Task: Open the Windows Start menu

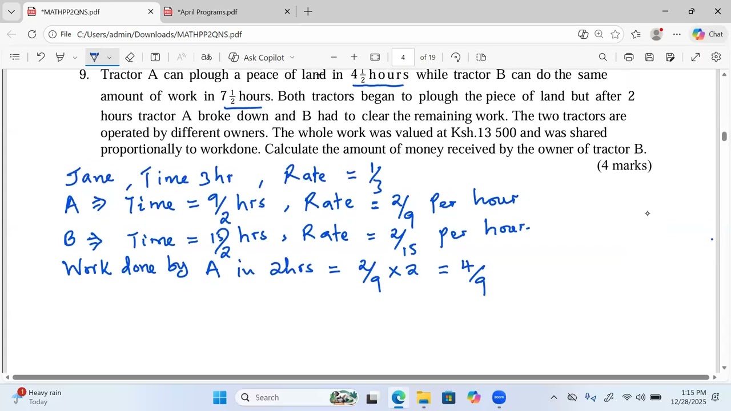Action: [220, 397]
